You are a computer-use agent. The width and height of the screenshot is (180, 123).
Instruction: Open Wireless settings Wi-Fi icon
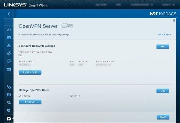[9, 103]
